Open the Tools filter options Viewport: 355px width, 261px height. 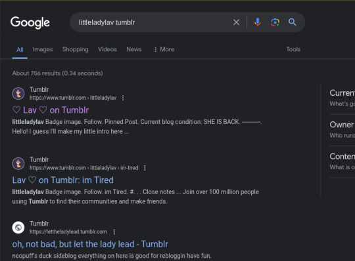click(x=293, y=49)
